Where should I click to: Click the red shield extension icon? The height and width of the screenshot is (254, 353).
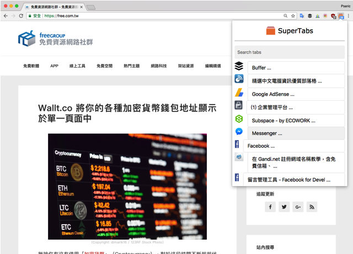coord(333,16)
